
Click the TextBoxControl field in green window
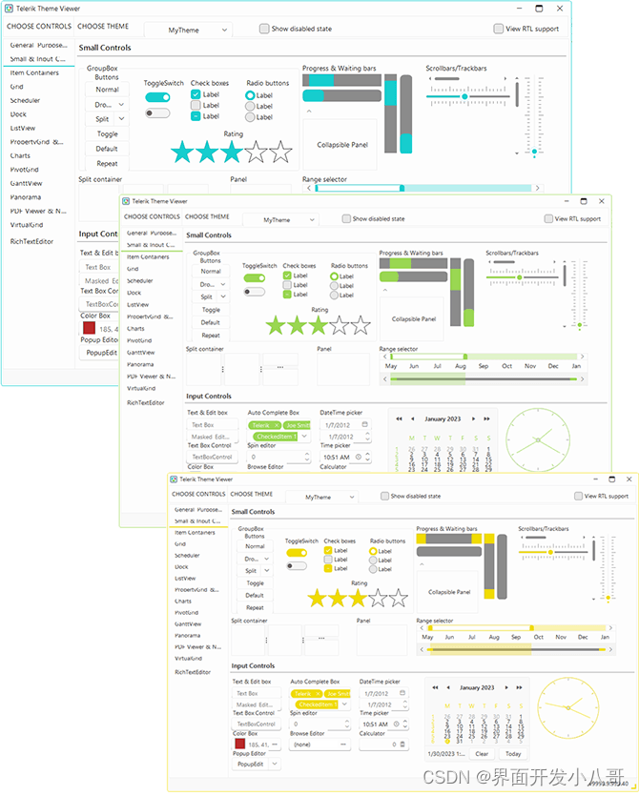click(x=213, y=457)
